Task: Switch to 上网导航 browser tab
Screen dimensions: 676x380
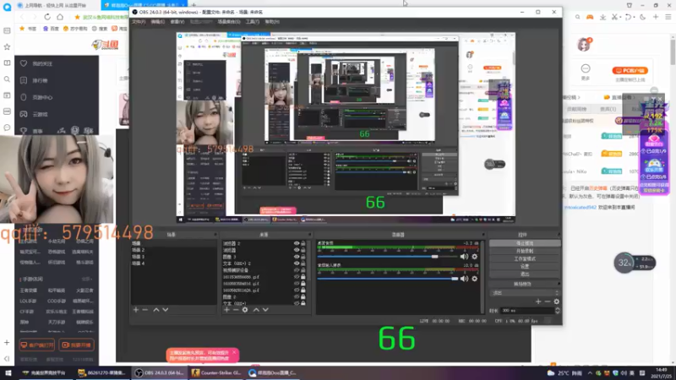Action: point(55,5)
